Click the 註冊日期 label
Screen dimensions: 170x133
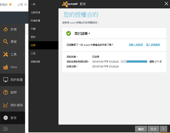[72, 67]
